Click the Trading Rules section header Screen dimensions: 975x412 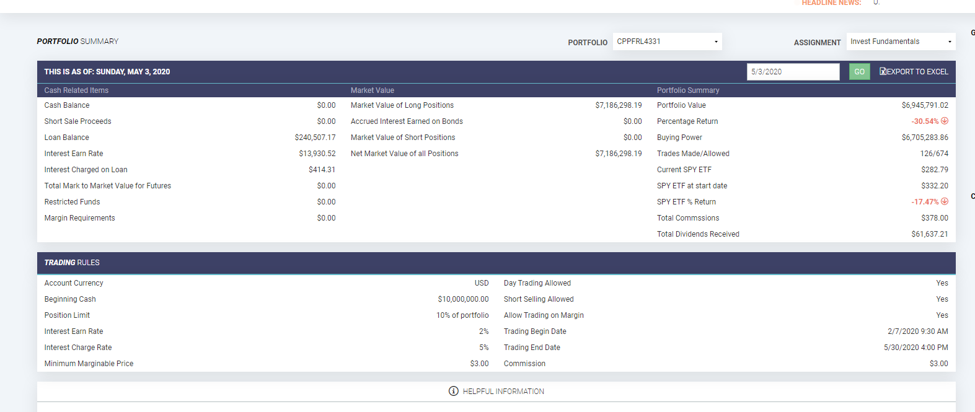tap(72, 263)
